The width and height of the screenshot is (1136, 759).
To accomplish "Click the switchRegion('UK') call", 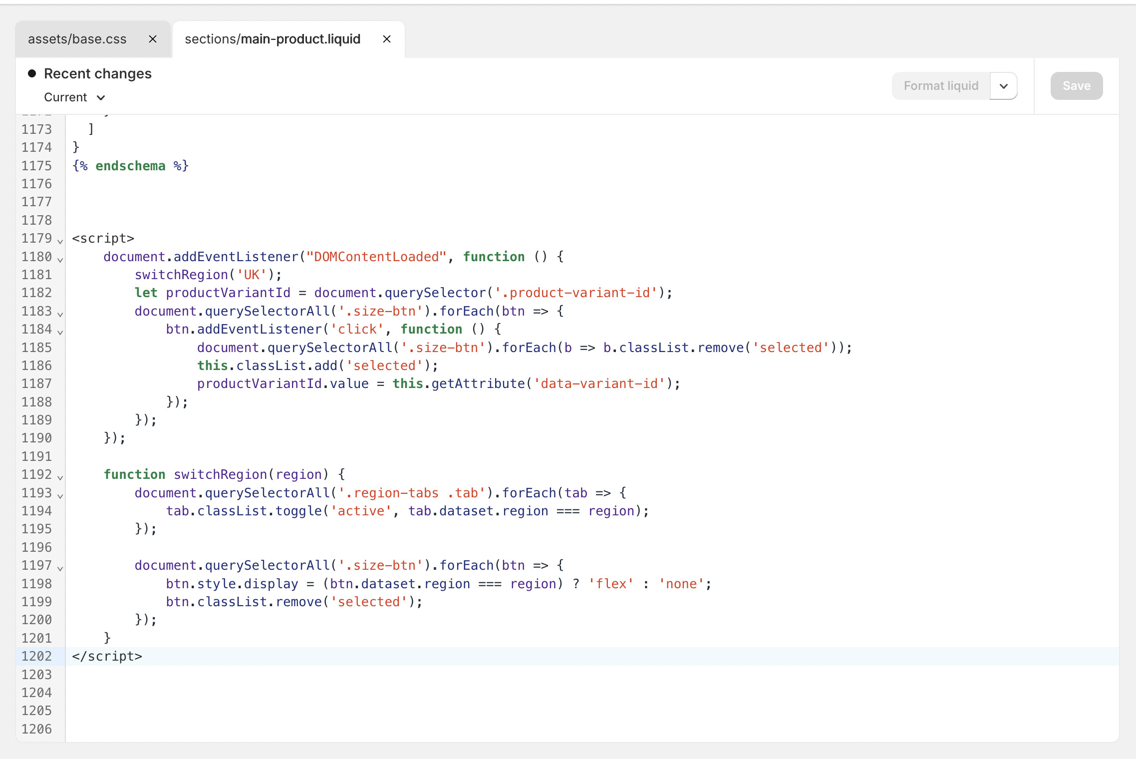I will click(208, 275).
